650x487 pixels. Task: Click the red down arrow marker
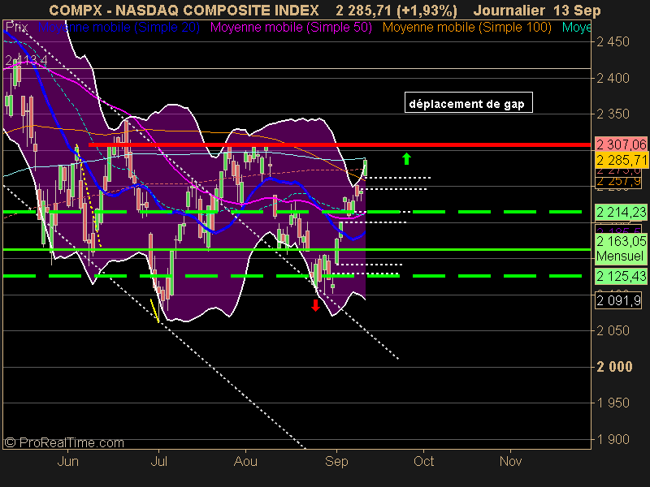click(x=315, y=305)
